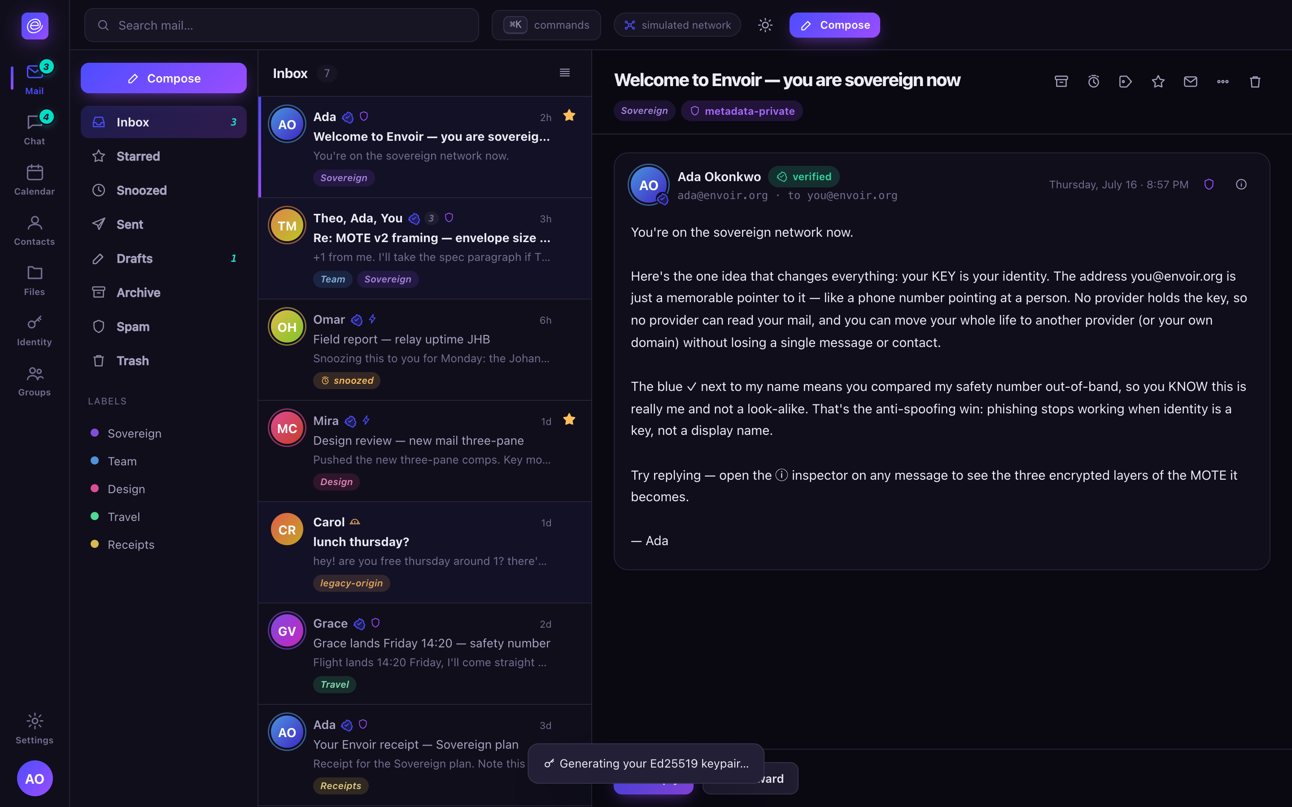
Task: Open the Identity key section in sidebar
Action: click(x=35, y=331)
